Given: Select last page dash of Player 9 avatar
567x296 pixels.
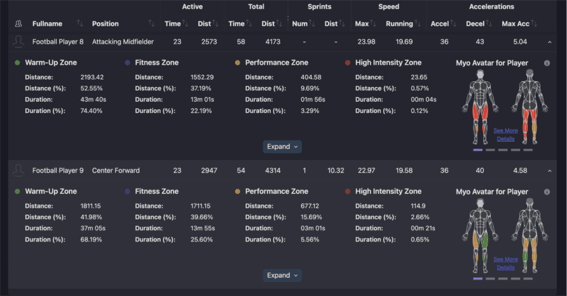Looking at the screenshot, I should pyautogui.click(x=528, y=278).
